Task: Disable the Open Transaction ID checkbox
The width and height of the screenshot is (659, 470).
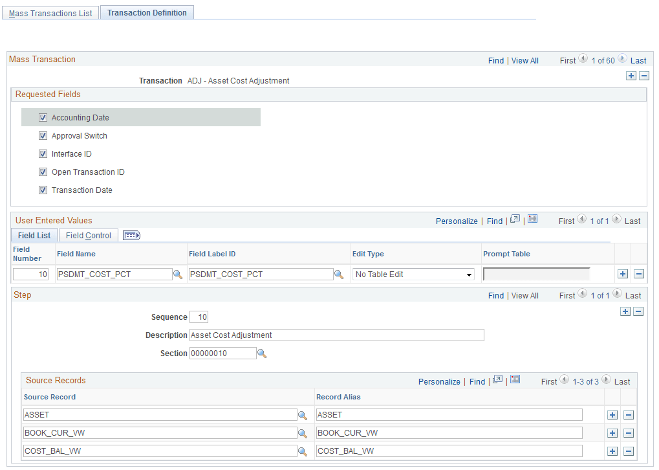Action: coord(43,172)
